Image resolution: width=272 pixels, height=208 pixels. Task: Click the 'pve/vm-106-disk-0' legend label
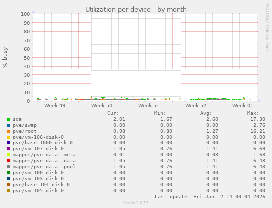38,137
